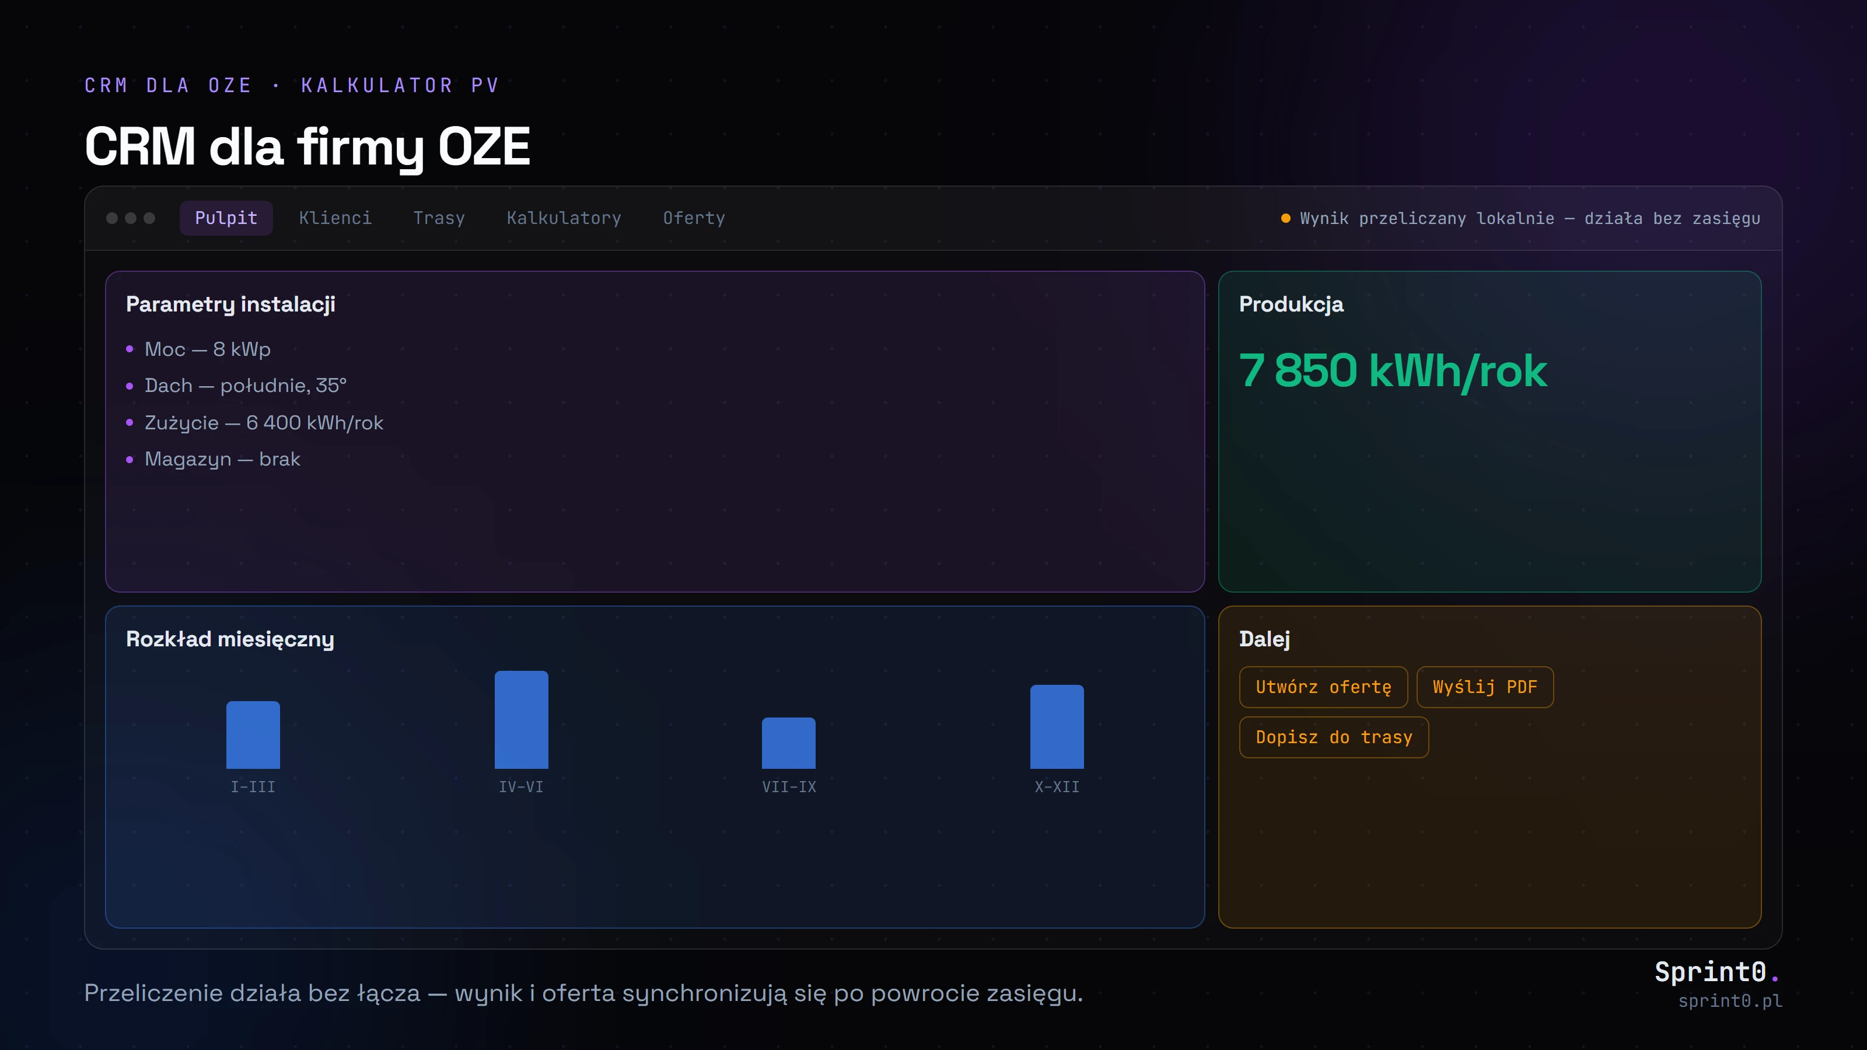
Task: Open the Pulpit tab
Action: (x=226, y=218)
